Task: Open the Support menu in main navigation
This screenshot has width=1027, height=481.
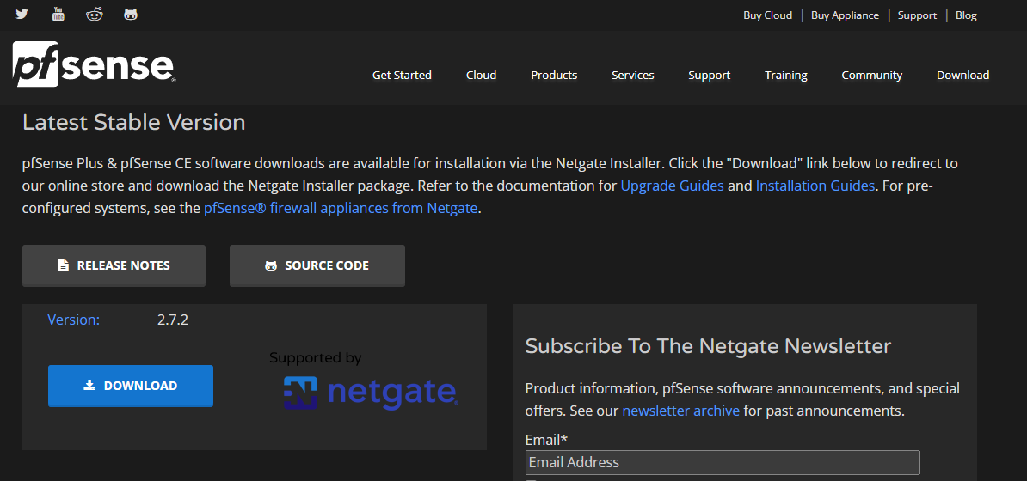Action: click(x=710, y=76)
